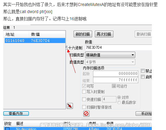
Task: Click the 再次扫描 next scan button
Action: 104,34
